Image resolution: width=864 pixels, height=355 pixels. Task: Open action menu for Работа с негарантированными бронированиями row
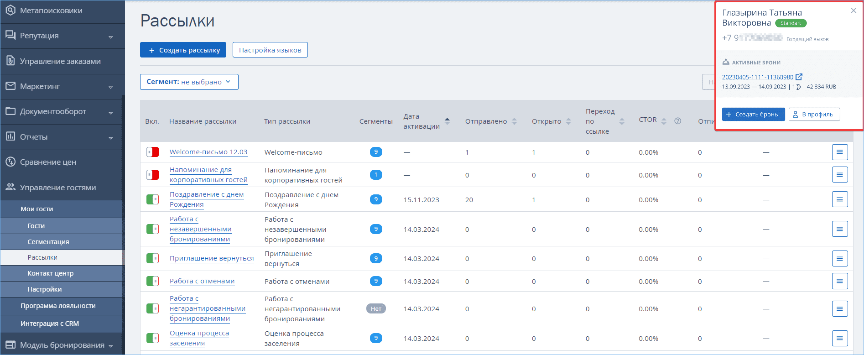[840, 309]
